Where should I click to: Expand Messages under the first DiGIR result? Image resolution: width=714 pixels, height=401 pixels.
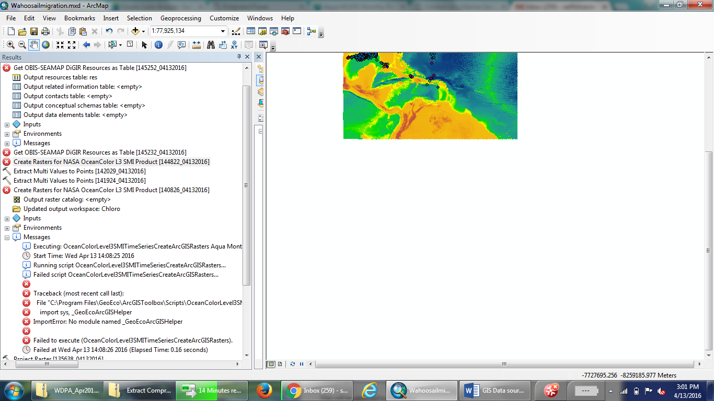click(x=7, y=143)
